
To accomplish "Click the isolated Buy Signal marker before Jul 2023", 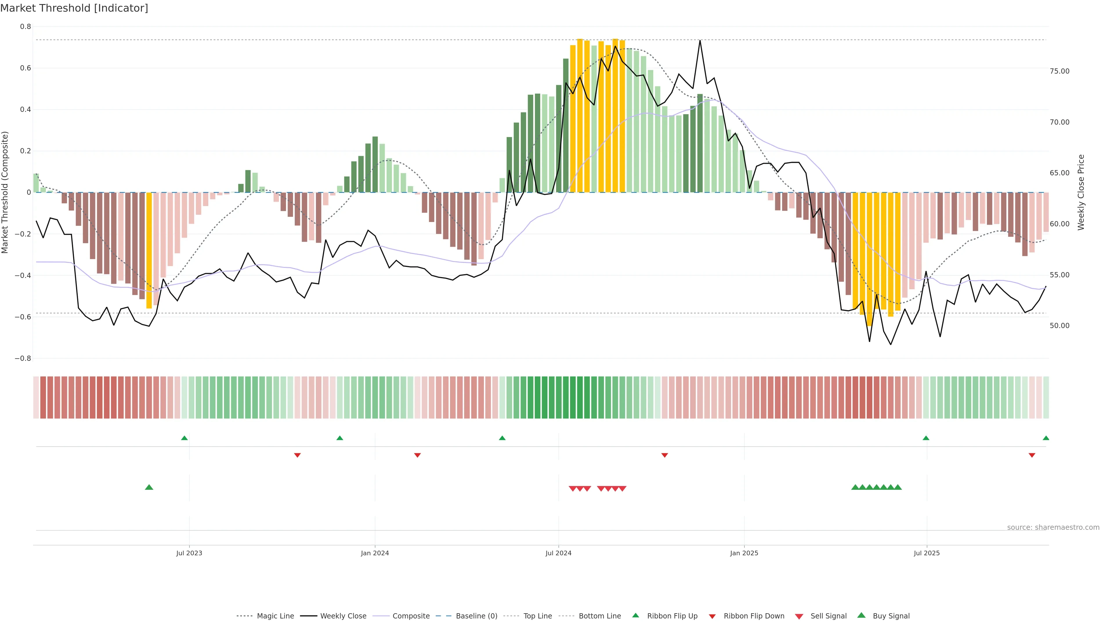I will (x=149, y=487).
